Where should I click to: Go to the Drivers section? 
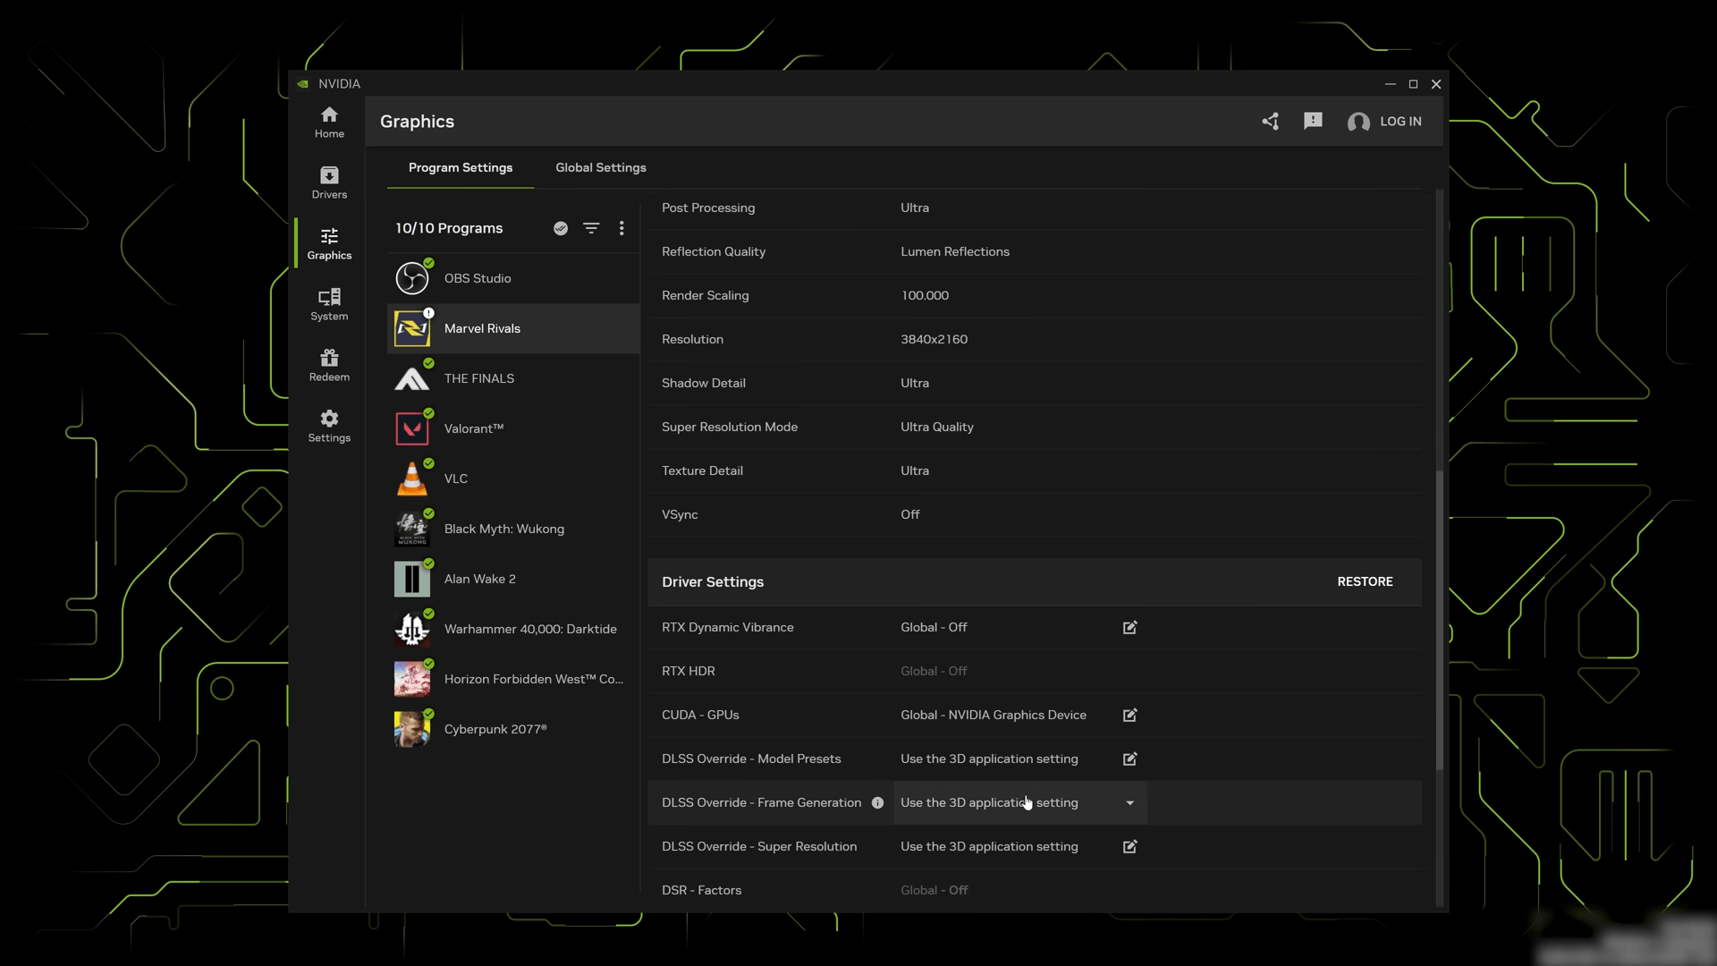[x=329, y=183]
